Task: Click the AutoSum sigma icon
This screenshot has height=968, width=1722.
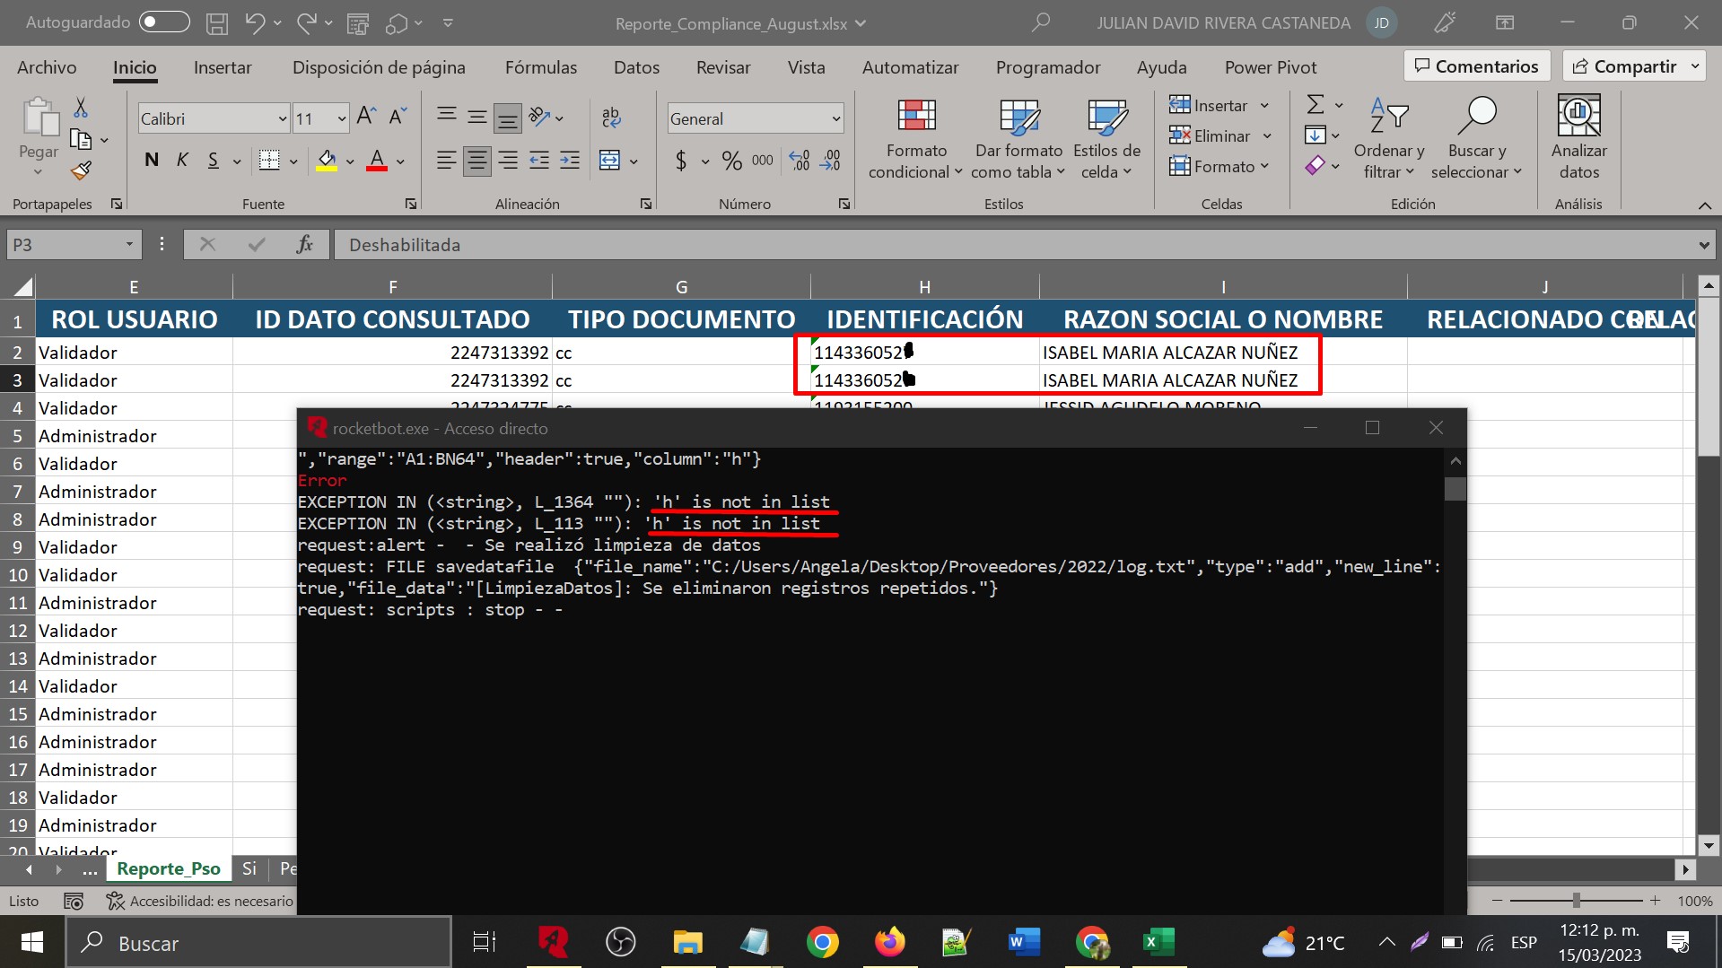Action: click(1316, 105)
